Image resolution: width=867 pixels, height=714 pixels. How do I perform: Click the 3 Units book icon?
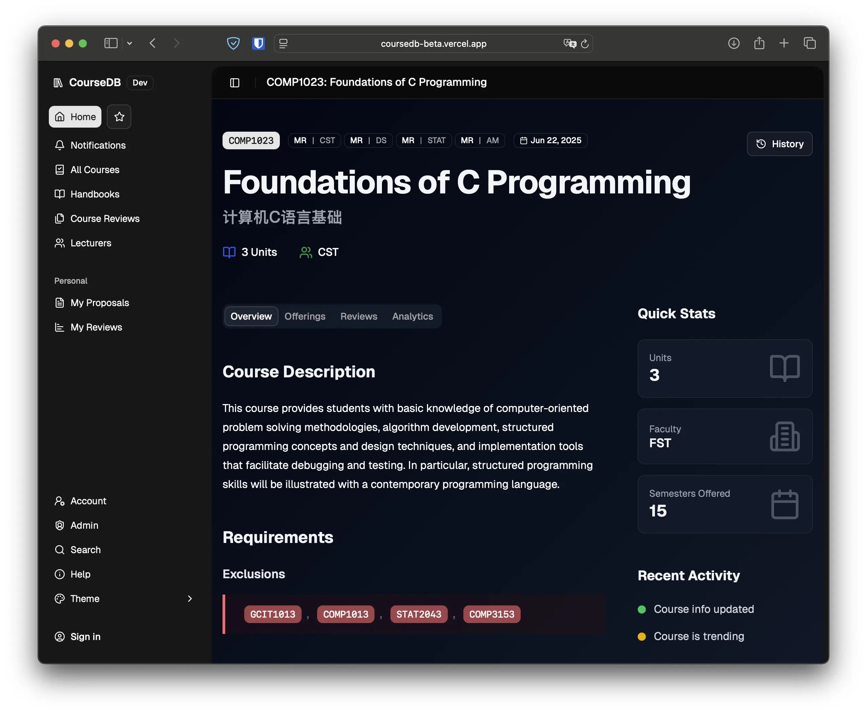[229, 252]
